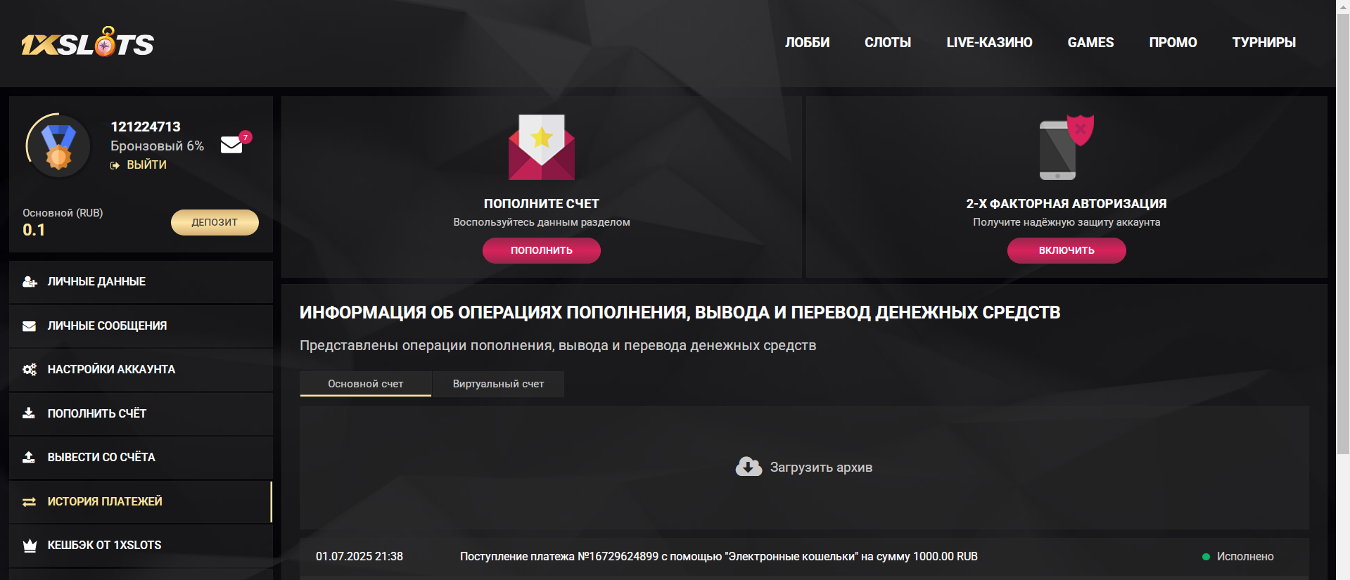
Task: Click the ПОПОЛНИТЕ СЧЕТ heading
Action: tap(542, 204)
